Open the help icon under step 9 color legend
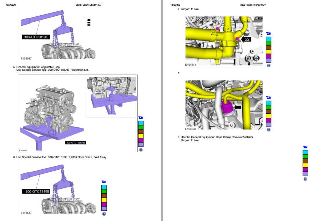 (305, 179)
